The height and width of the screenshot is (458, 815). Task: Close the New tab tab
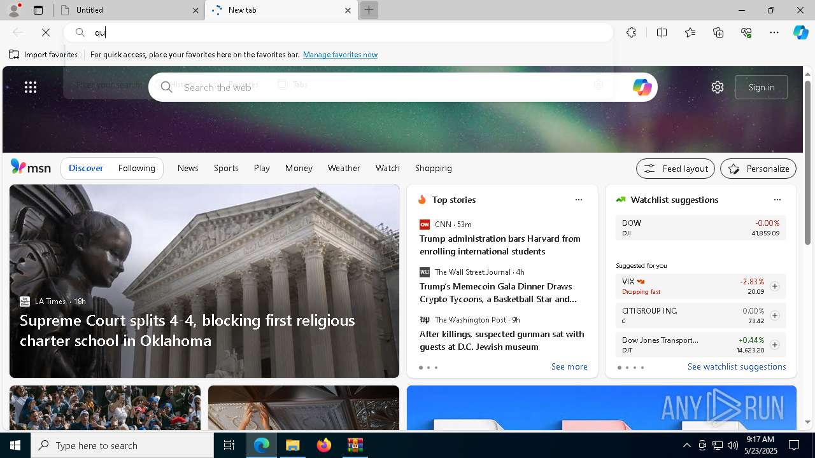pos(348,10)
